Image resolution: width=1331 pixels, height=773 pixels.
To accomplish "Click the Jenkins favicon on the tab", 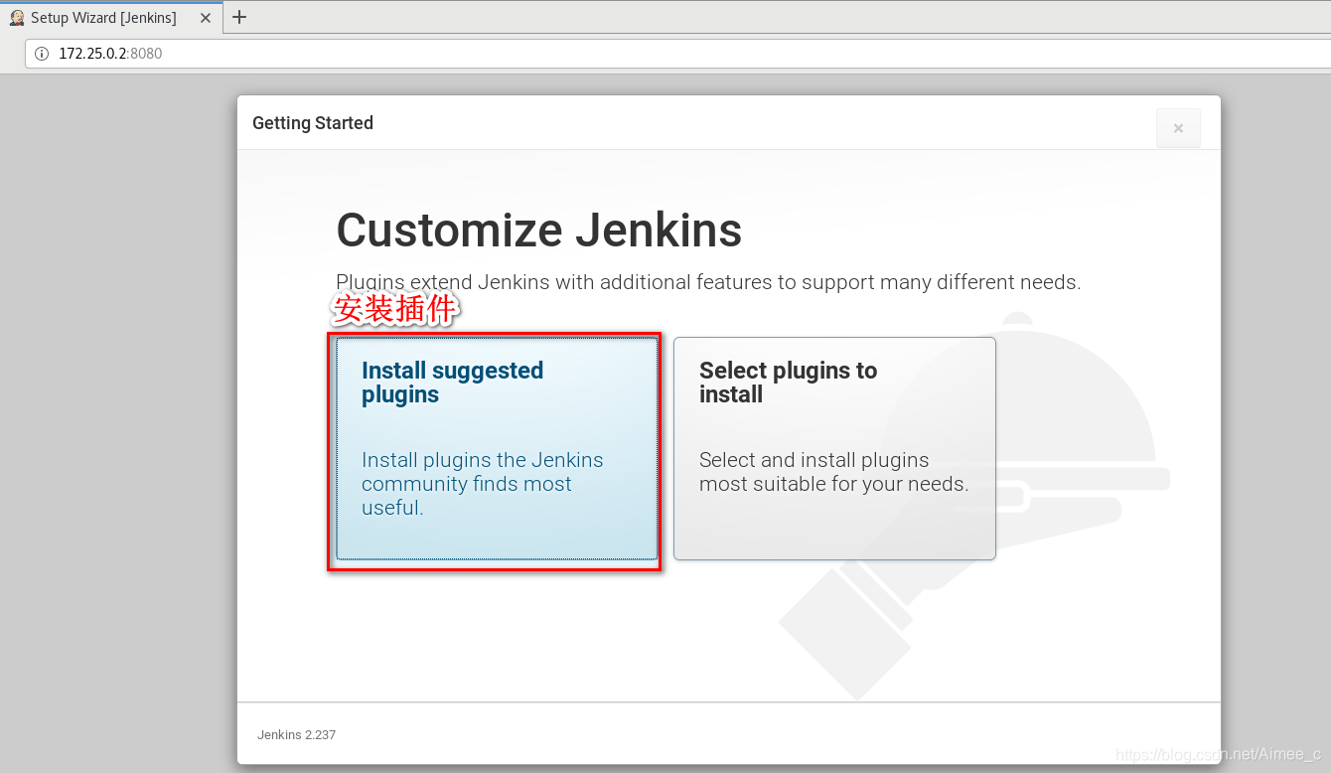I will pyautogui.click(x=17, y=18).
